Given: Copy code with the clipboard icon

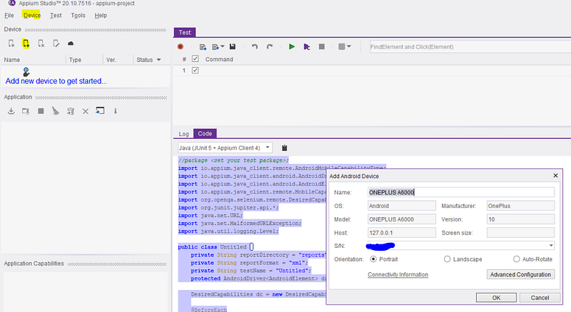Looking at the screenshot, I should [284, 147].
